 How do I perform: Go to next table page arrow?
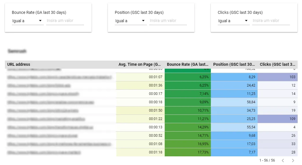pyautogui.click(x=293, y=160)
